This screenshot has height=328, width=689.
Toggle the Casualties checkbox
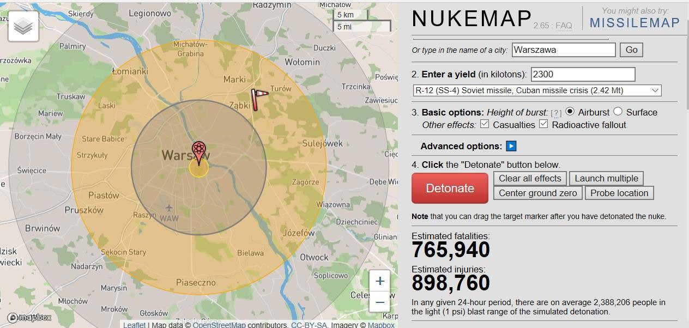click(485, 124)
